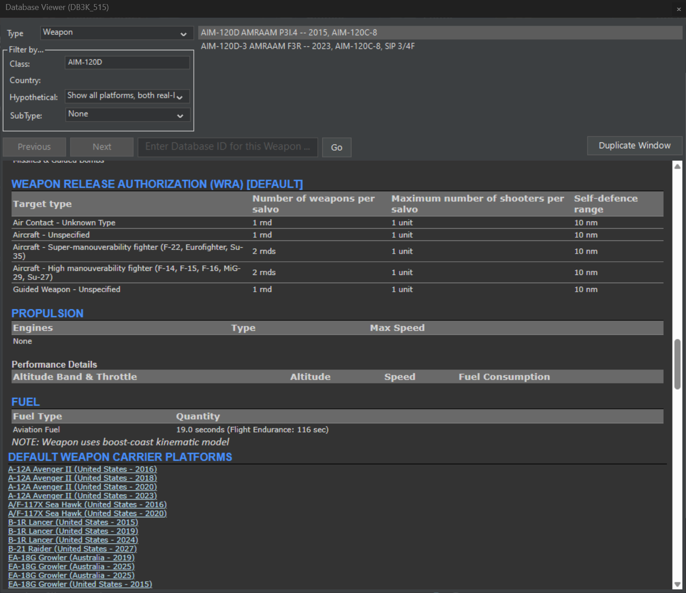Open the Type dropdown showing Weapon

116,34
